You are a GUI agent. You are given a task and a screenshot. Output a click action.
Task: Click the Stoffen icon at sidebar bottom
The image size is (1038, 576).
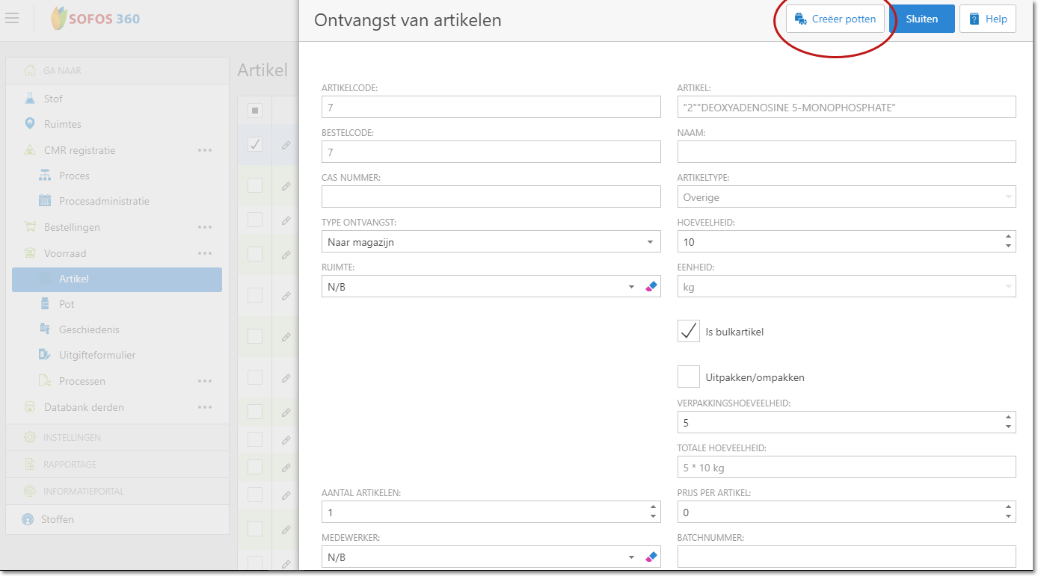[x=28, y=519]
